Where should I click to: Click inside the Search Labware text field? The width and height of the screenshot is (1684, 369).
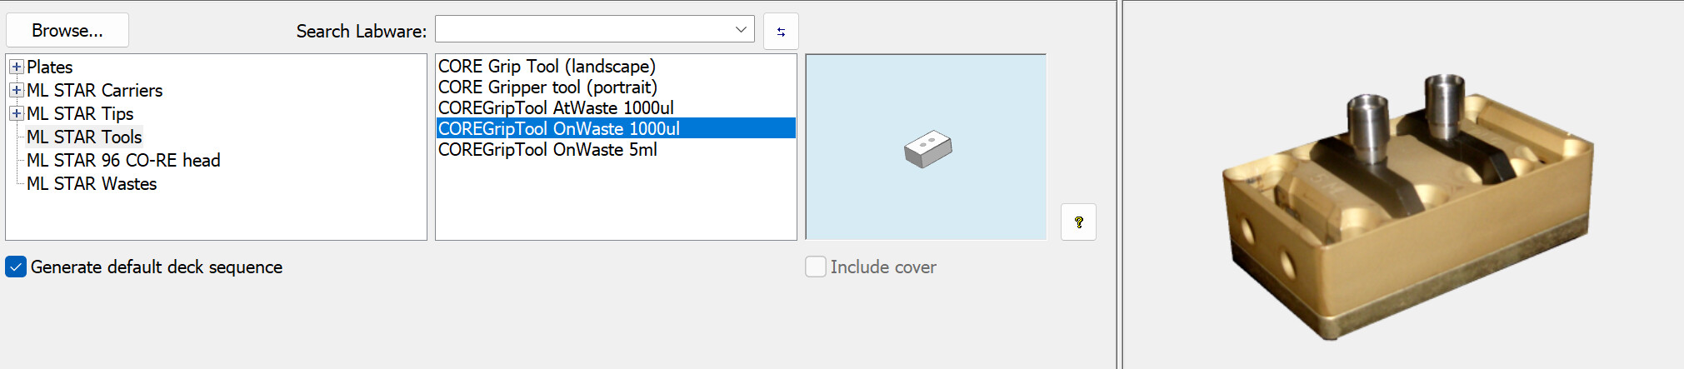(x=582, y=29)
